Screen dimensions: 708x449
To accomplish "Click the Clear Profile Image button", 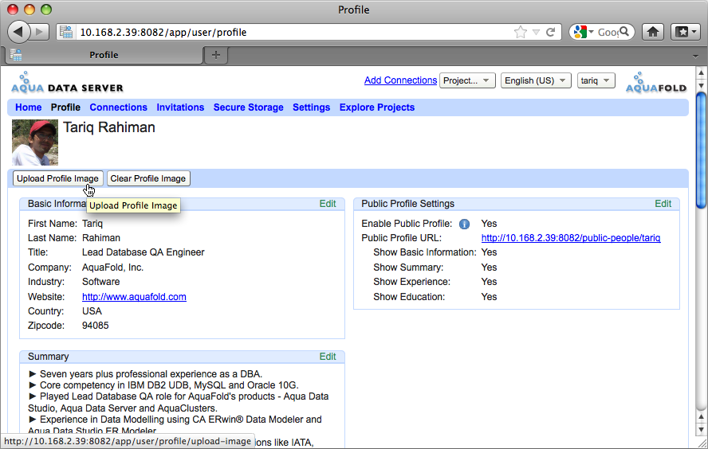I will (x=148, y=178).
